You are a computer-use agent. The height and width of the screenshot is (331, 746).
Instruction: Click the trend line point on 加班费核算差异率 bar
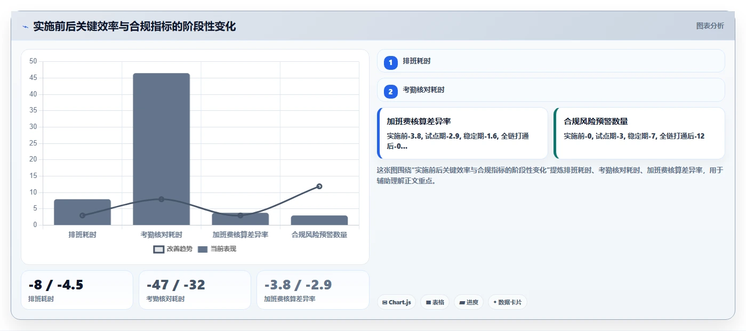pyautogui.click(x=240, y=215)
